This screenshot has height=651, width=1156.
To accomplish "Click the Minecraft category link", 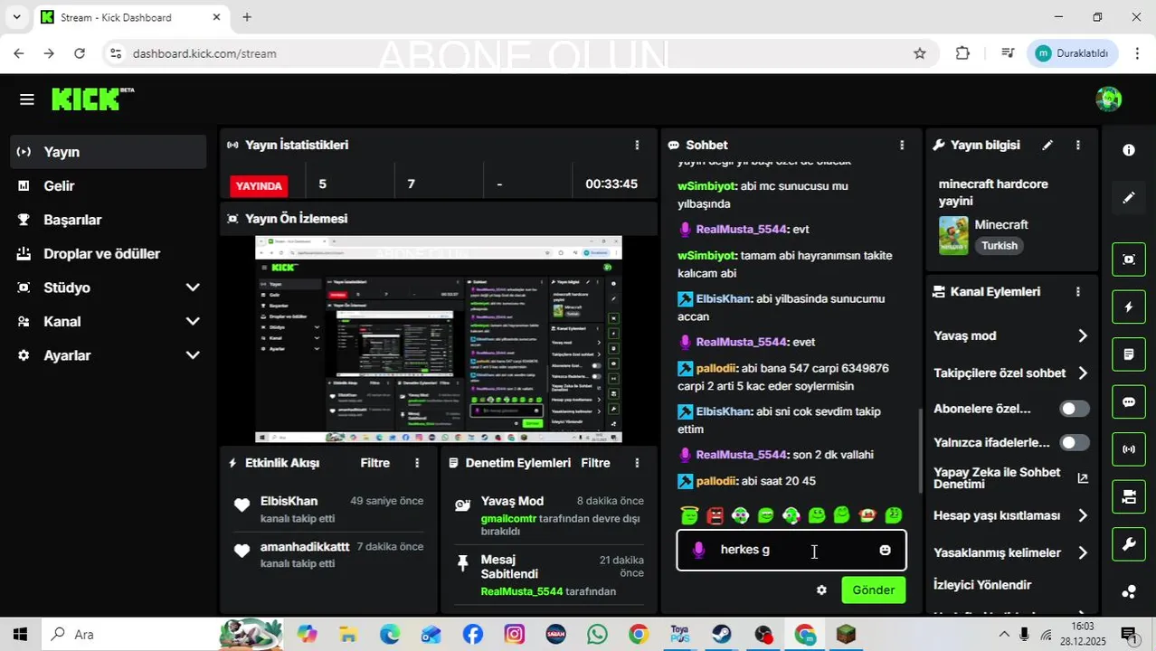I will point(1001,225).
